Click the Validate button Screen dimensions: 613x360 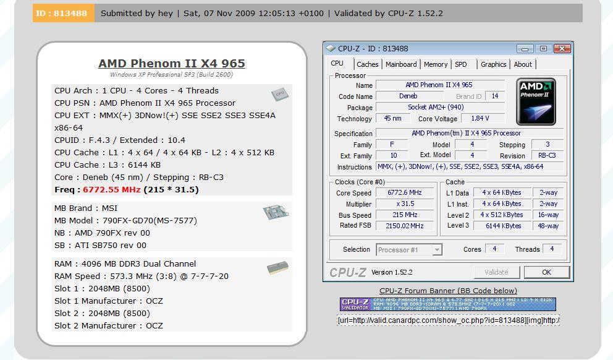coord(496,272)
